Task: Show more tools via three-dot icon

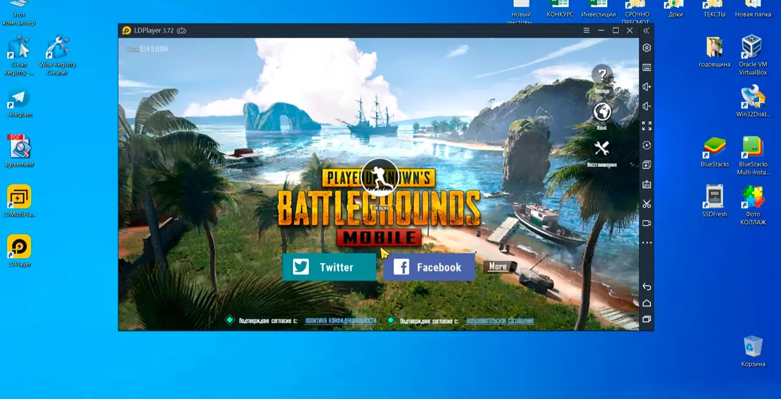Action: [647, 243]
